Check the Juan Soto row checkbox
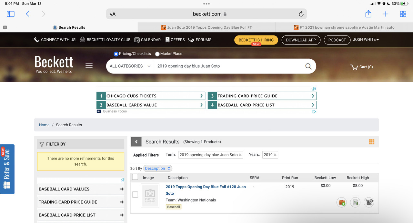 (135, 194)
